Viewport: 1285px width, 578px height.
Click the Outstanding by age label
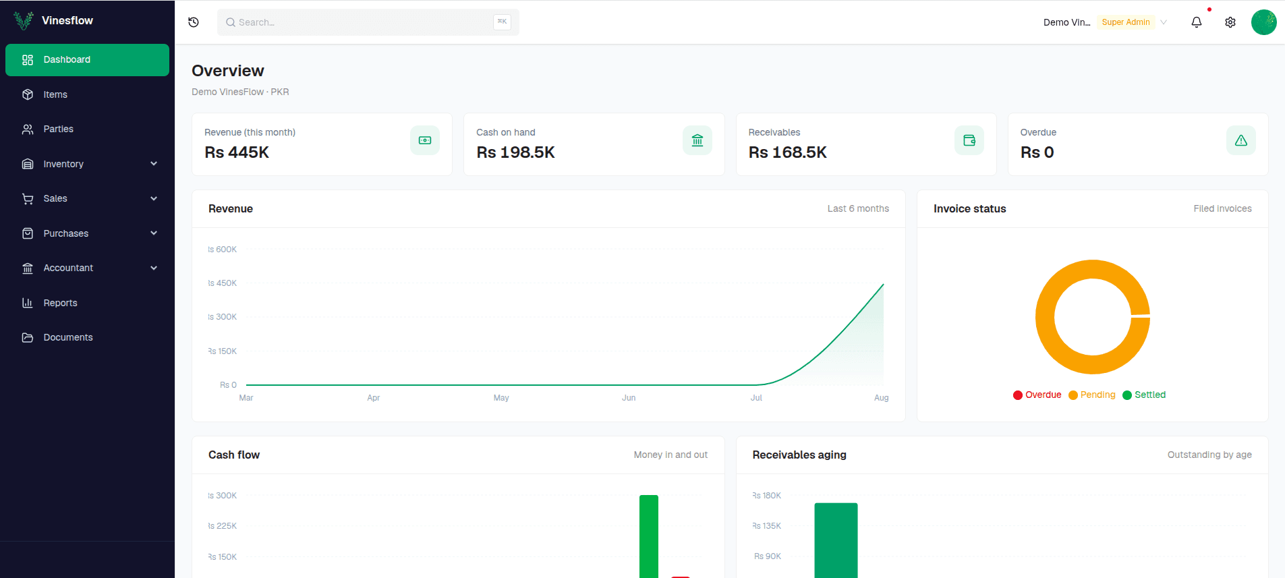tap(1209, 455)
